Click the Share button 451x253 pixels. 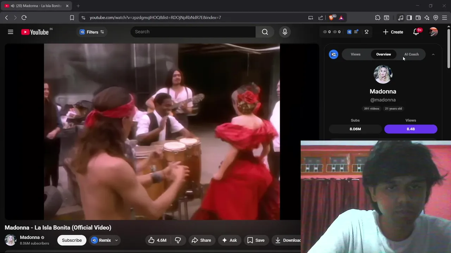point(201,240)
